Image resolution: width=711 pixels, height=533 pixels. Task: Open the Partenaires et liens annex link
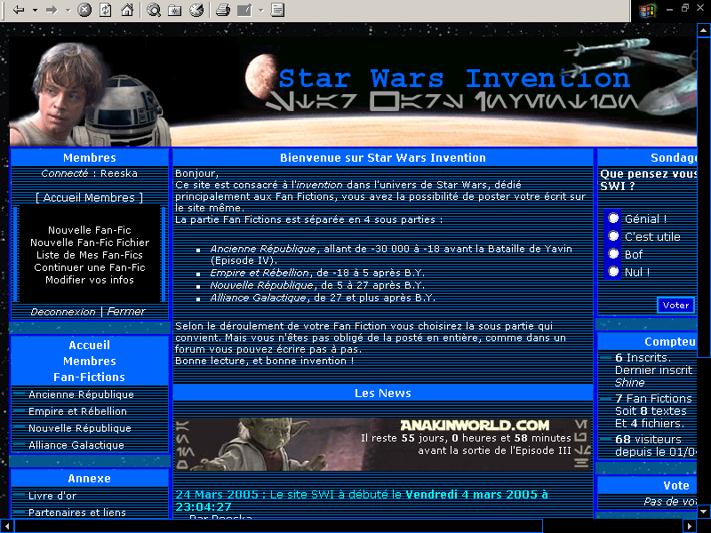(x=77, y=513)
